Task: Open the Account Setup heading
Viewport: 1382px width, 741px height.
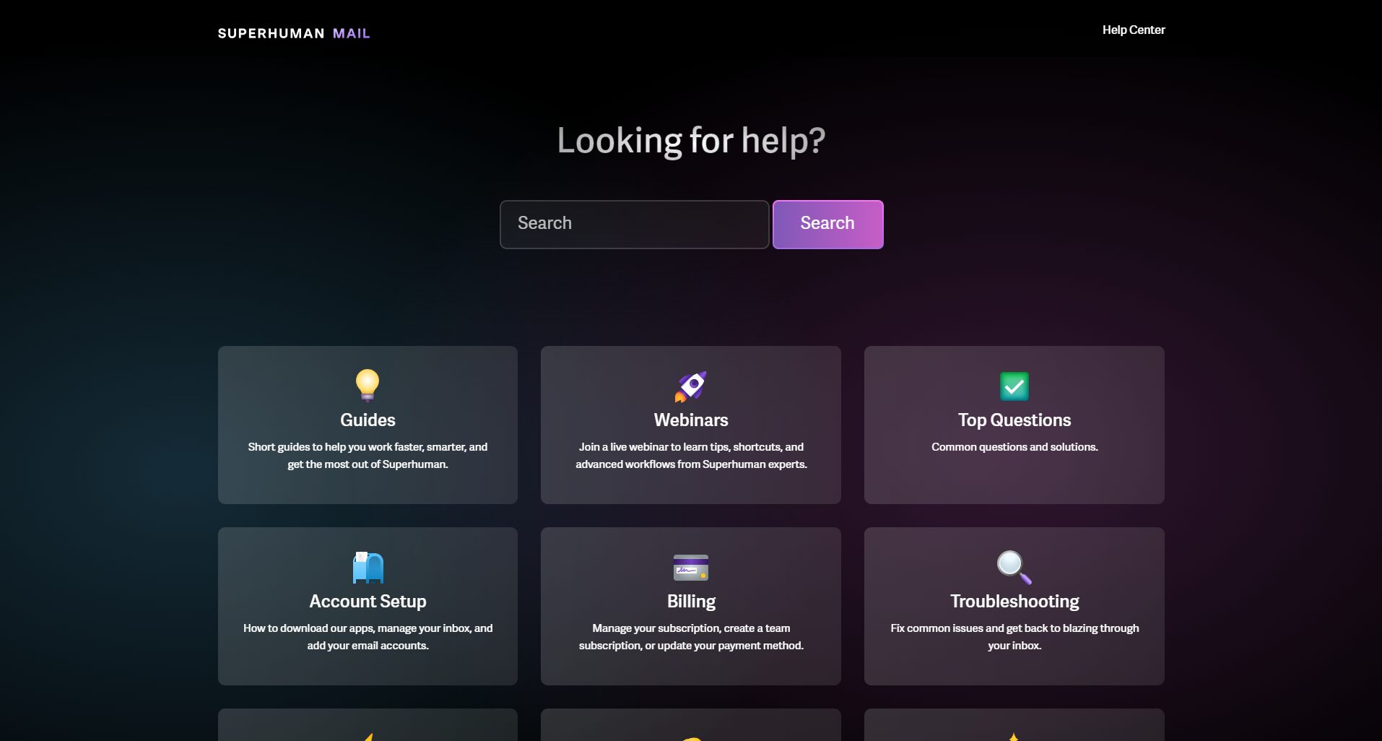Action: (368, 602)
